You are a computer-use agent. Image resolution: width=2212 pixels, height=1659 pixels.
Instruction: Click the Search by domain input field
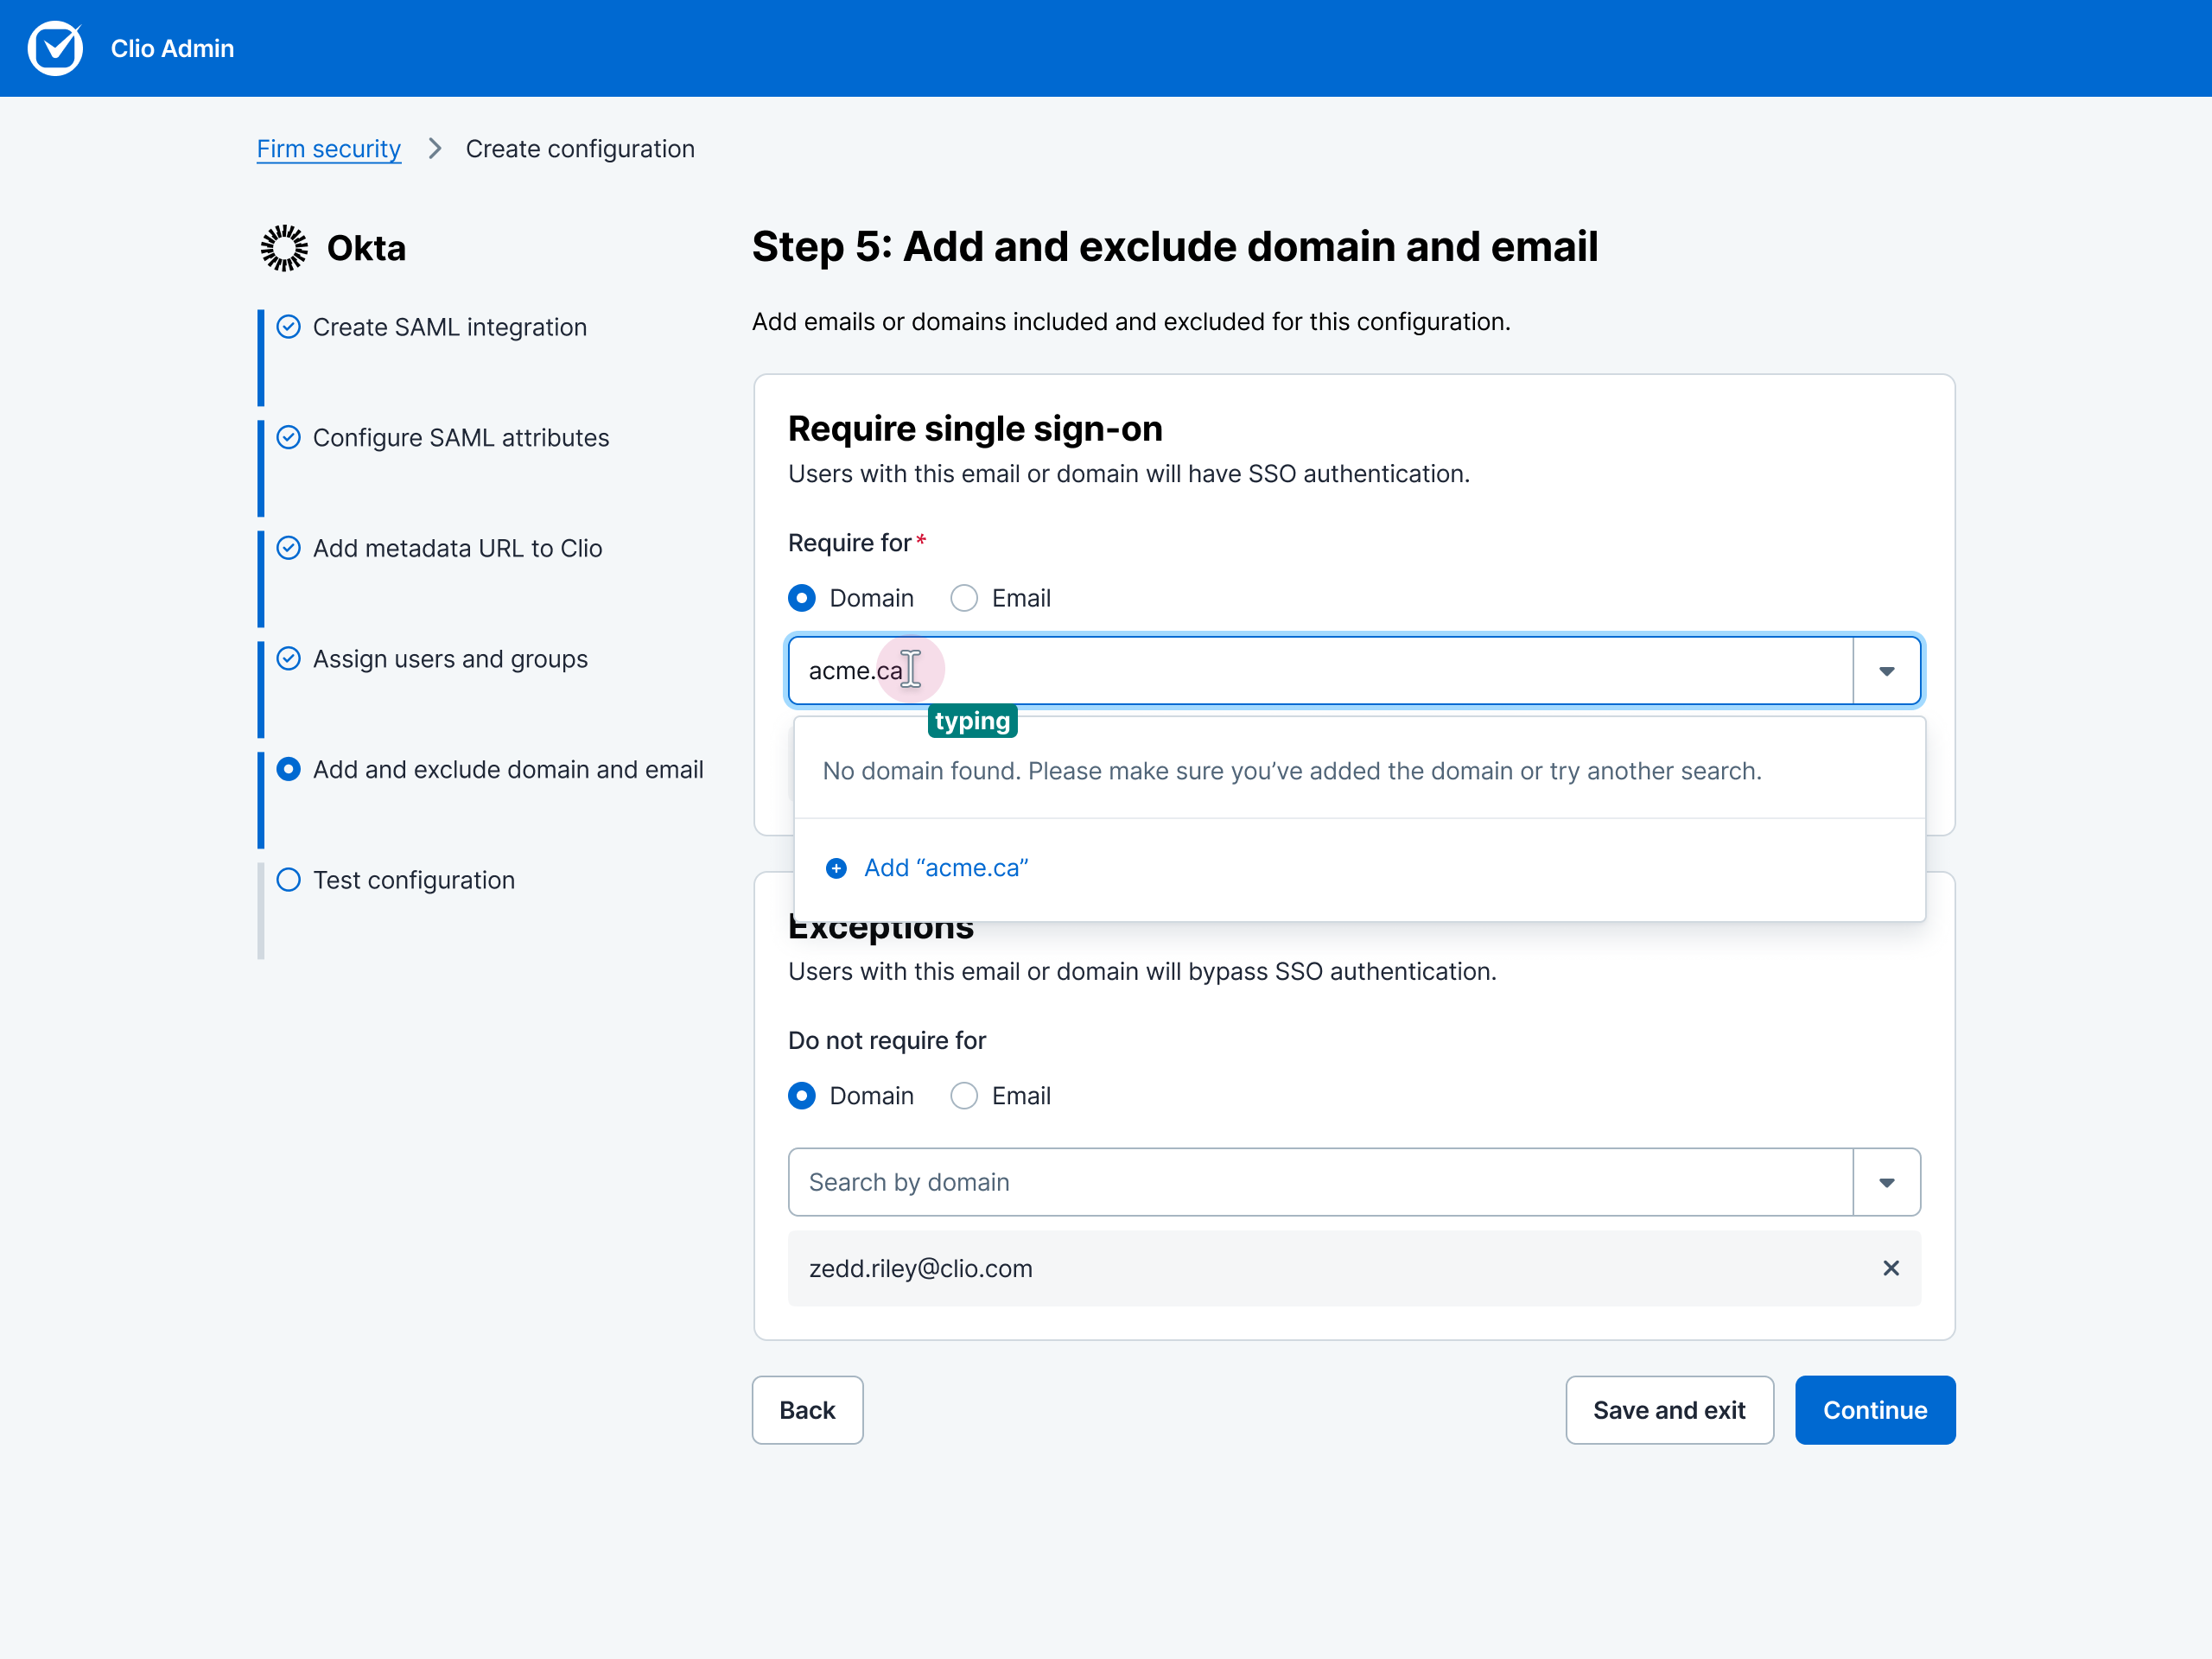(1320, 1183)
